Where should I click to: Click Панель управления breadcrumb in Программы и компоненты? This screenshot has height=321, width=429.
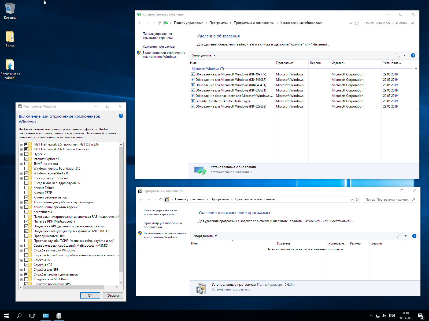pos(190,199)
